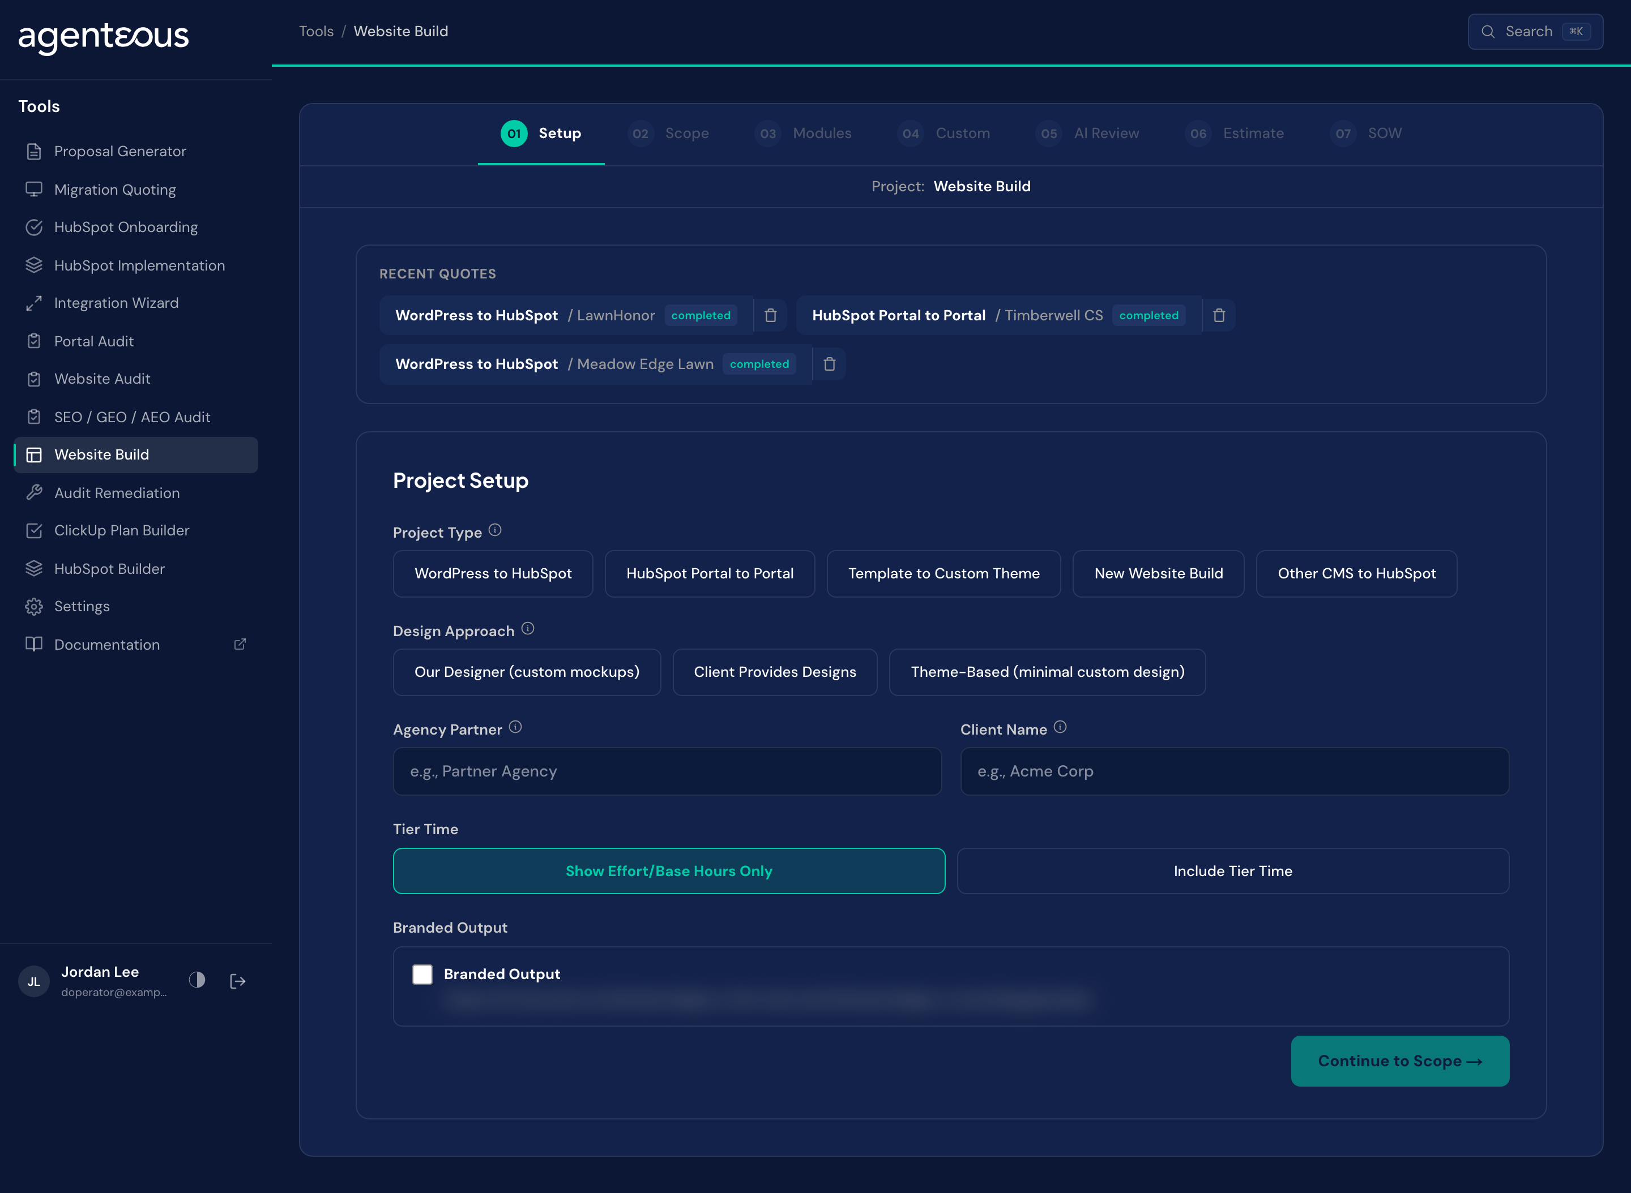Click the Website Build breadcrumb text
This screenshot has width=1631, height=1193.
coord(401,31)
